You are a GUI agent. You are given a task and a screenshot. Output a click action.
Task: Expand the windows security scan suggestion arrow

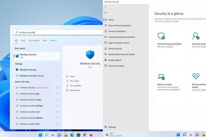(x=57, y=112)
